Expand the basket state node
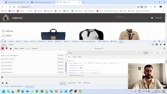 click(68, 73)
